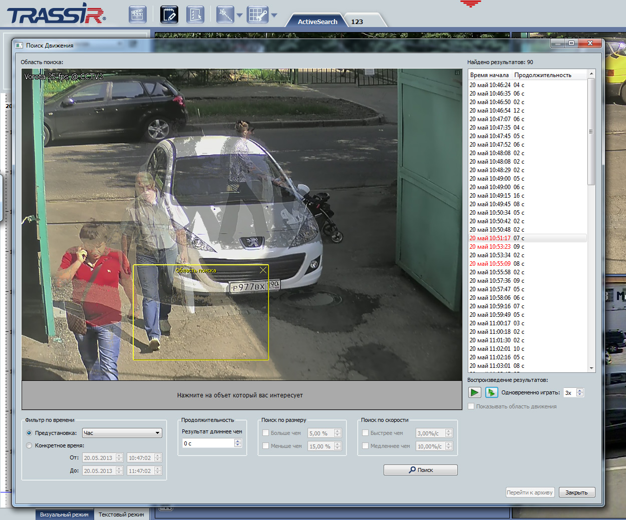The width and height of the screenshot is (626, 520).
Task: Click the document with cursor toolbar icon
Action: pos(195,15)
